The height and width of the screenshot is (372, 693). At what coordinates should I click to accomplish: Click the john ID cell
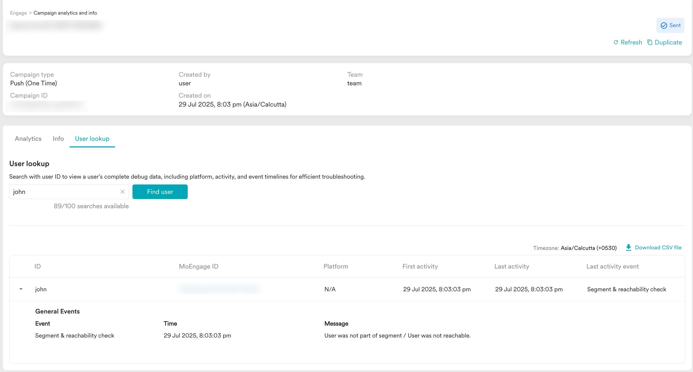click(x=41, y=289)
